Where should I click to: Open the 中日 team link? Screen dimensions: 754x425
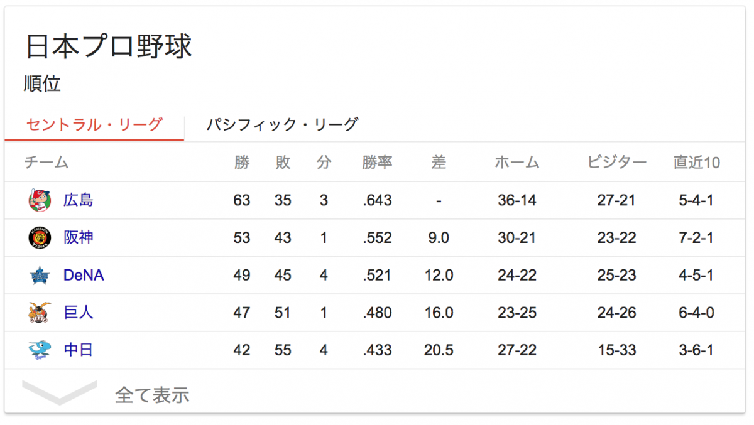click(x=79, y=350)
